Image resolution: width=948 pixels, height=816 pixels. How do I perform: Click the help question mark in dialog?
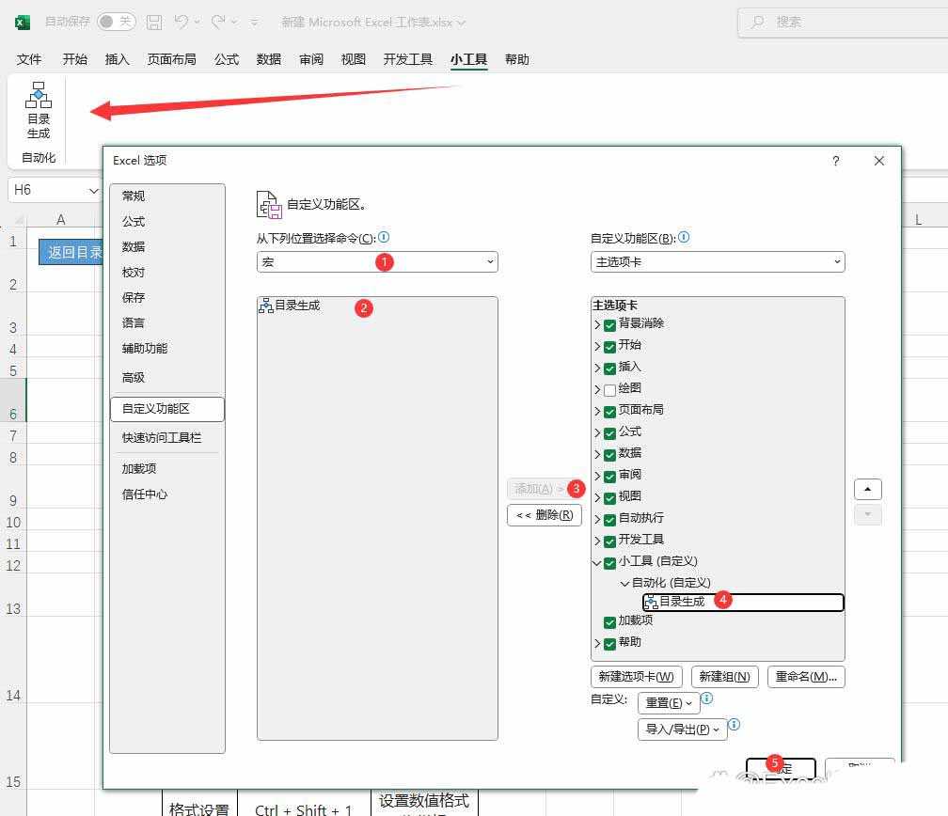pos(835,161)
